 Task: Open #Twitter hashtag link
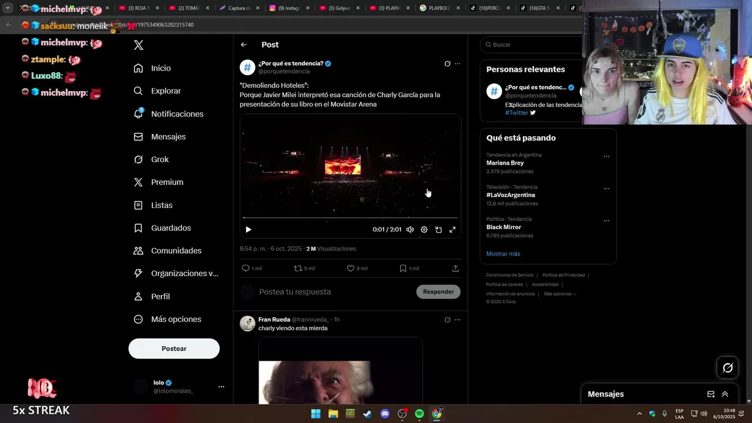coord(517,113)
